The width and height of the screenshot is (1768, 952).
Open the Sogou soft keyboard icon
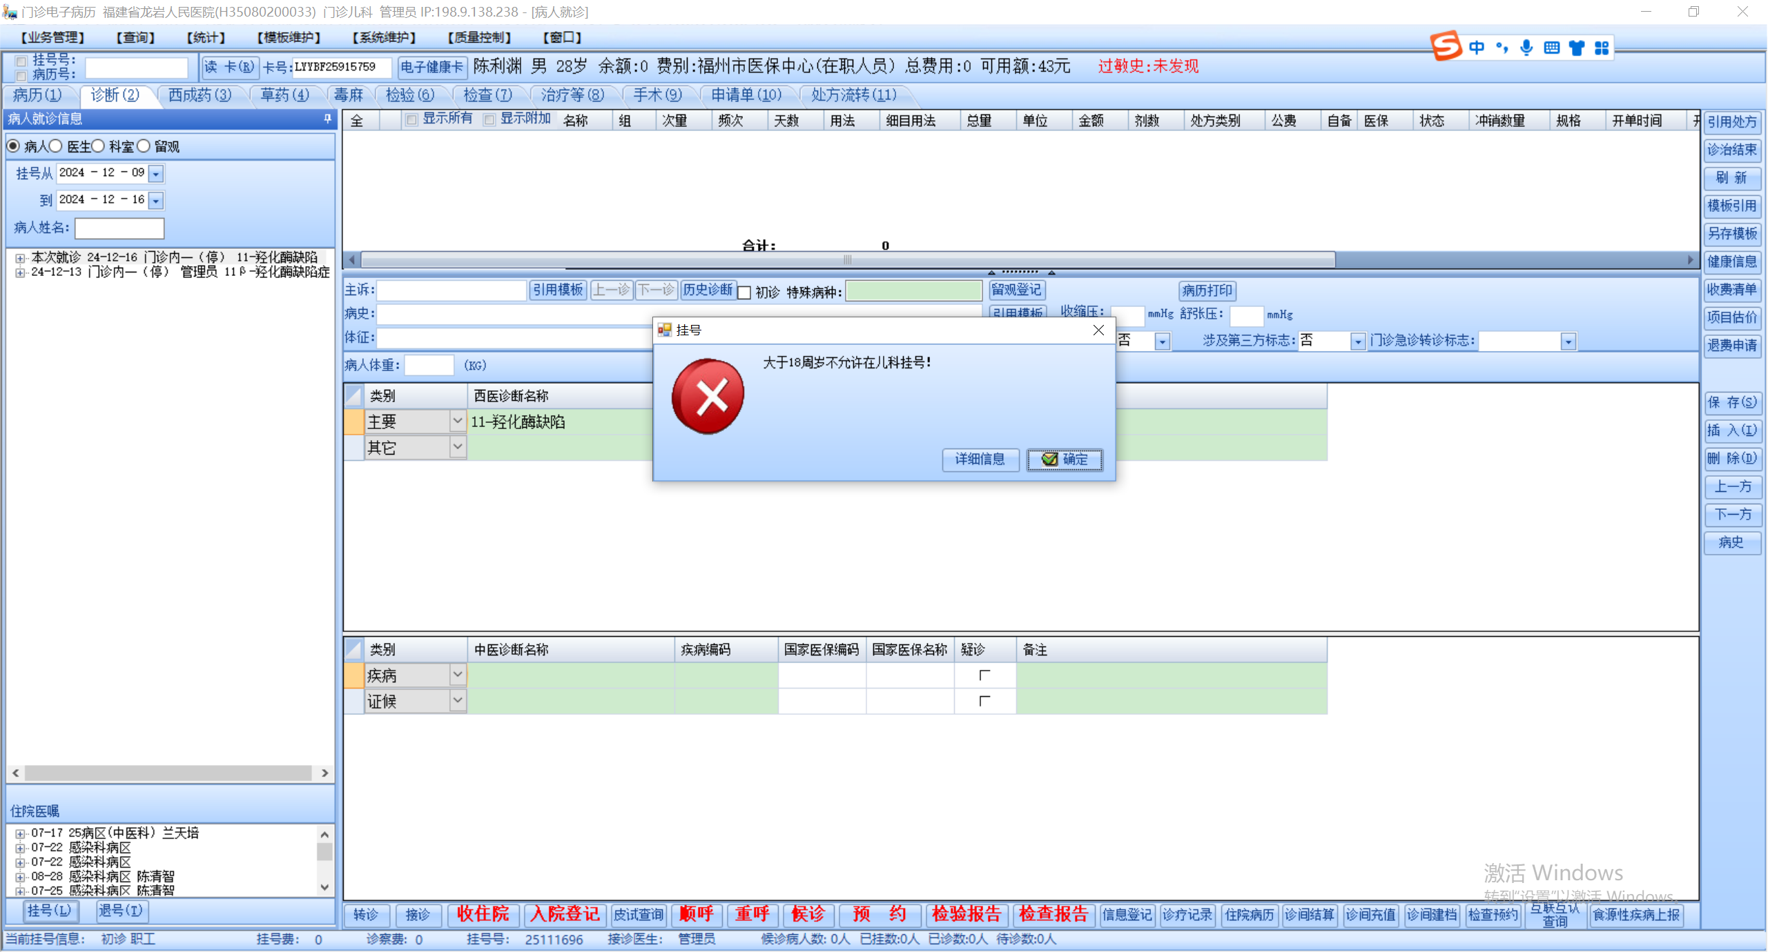point(1551,48)
